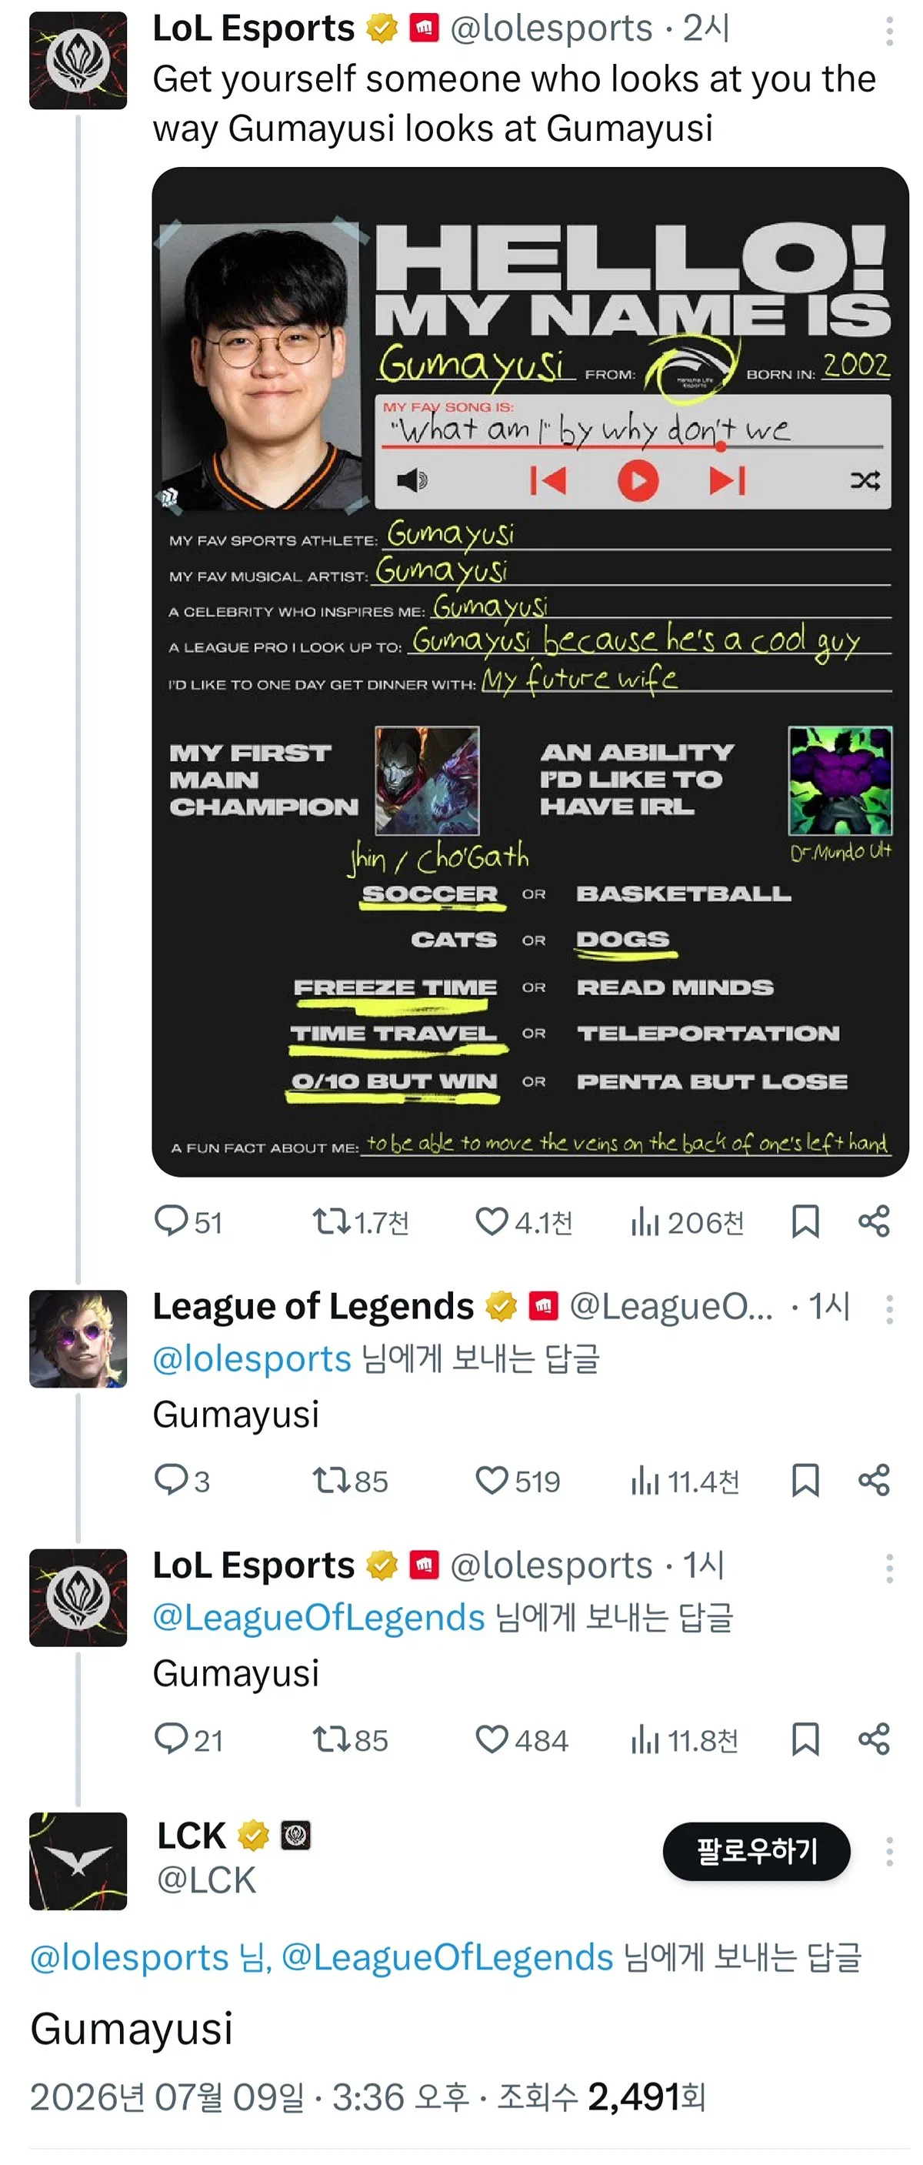Retweet the post with 1.7천 retweets
The height and width of the screenshot is (2165, 923).
(360, 1222)
